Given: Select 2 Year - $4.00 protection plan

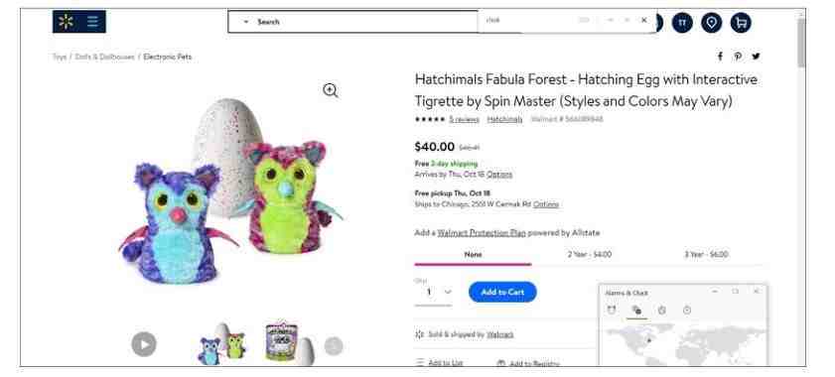Looking at the screenshot, I should pyautogui.click(x=590, y=255).
